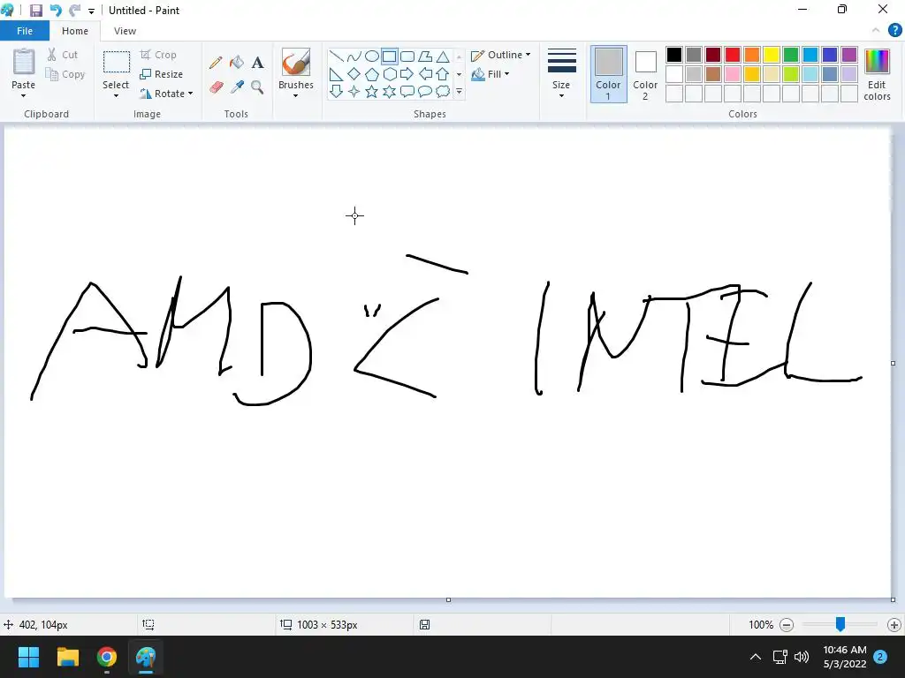The height and width of the screenshot is (678, 905).
Task: Choose the Down arrow shape
Action: [337, 91]
